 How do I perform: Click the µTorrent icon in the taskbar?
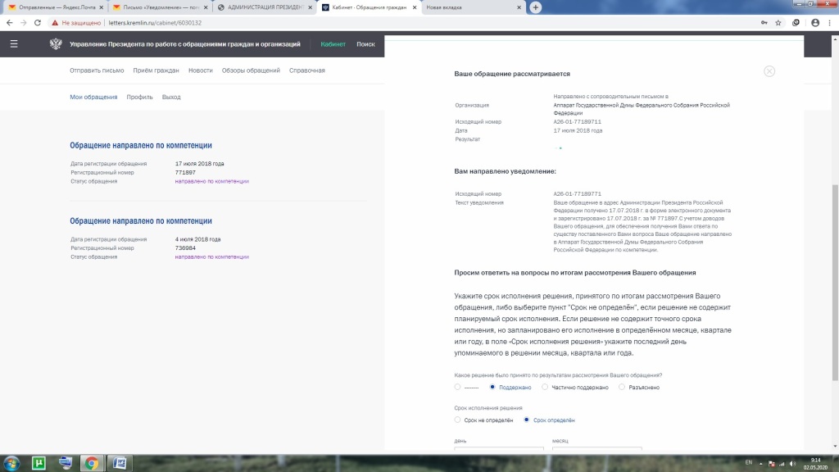point(38,463)
